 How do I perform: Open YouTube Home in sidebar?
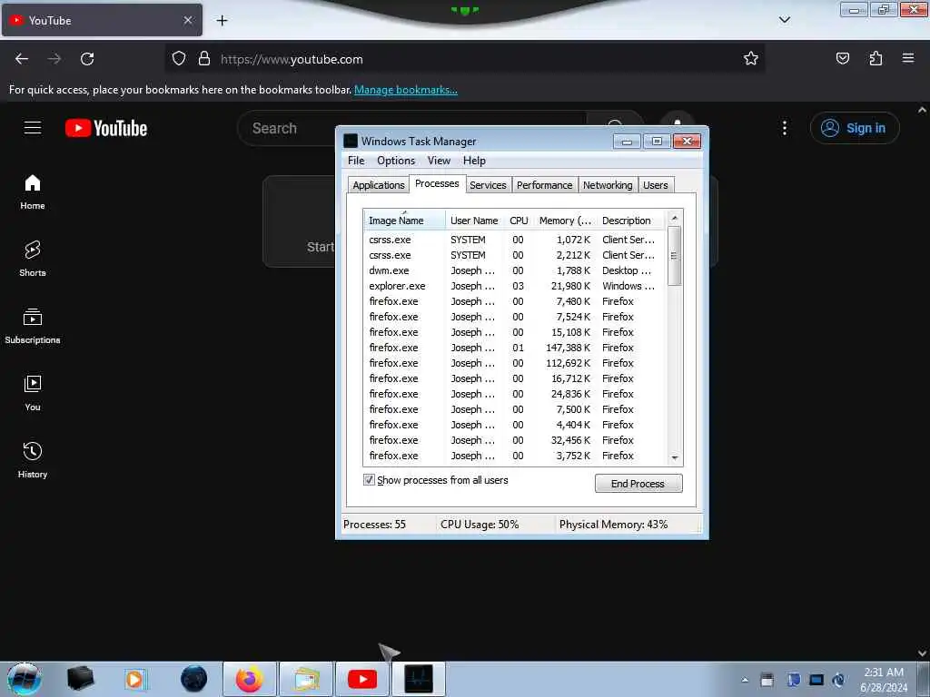[x=33, y=192]
